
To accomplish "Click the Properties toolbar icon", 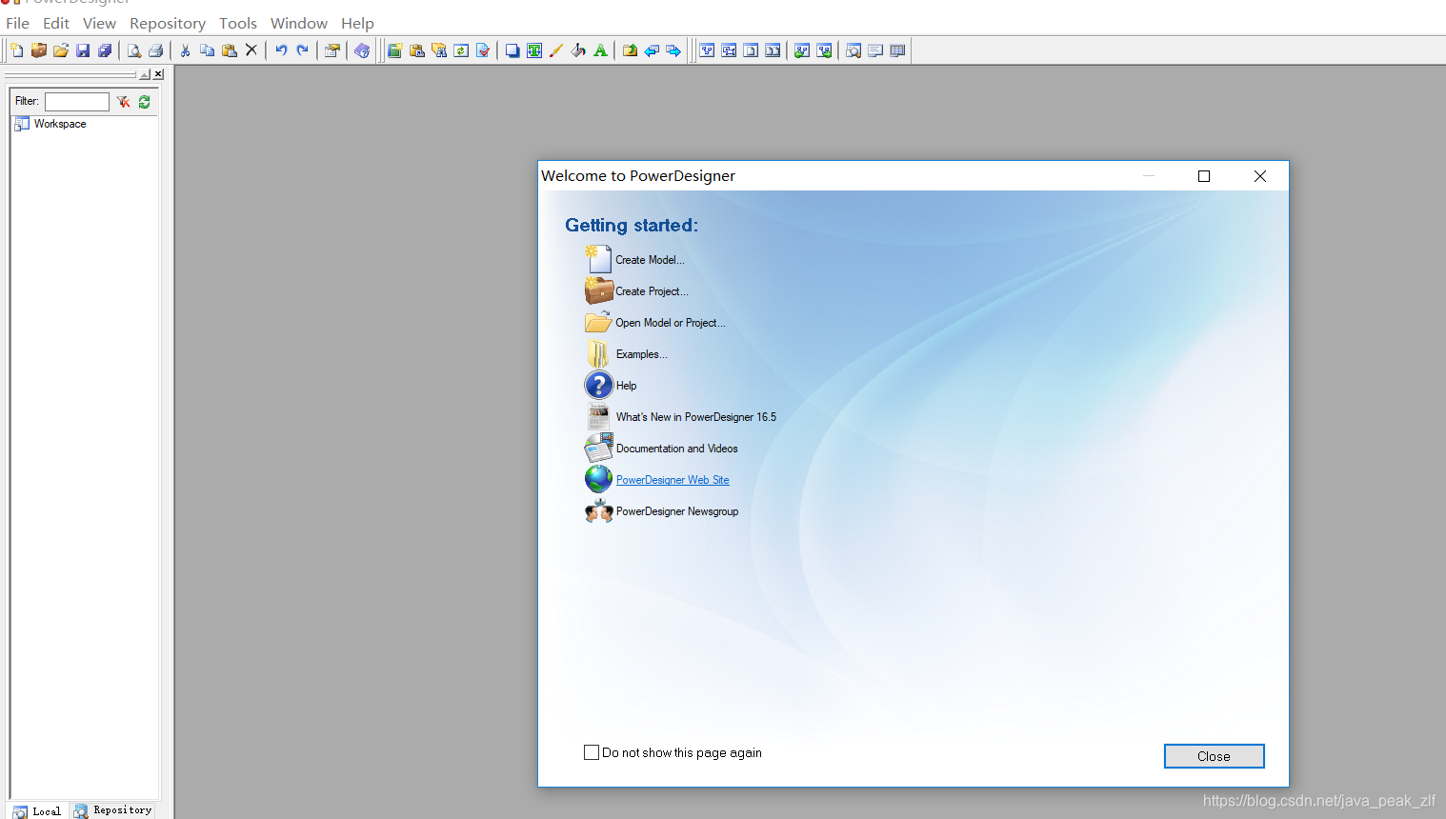I will [332, 50].
